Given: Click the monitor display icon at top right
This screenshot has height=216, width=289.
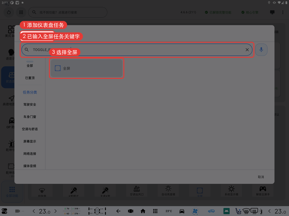Looking at the screenshot, I should [272, 12].
